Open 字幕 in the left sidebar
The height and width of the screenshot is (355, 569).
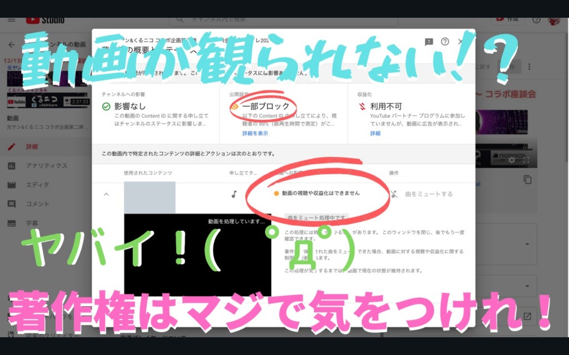pyautogui.click(x=32, y=223)
